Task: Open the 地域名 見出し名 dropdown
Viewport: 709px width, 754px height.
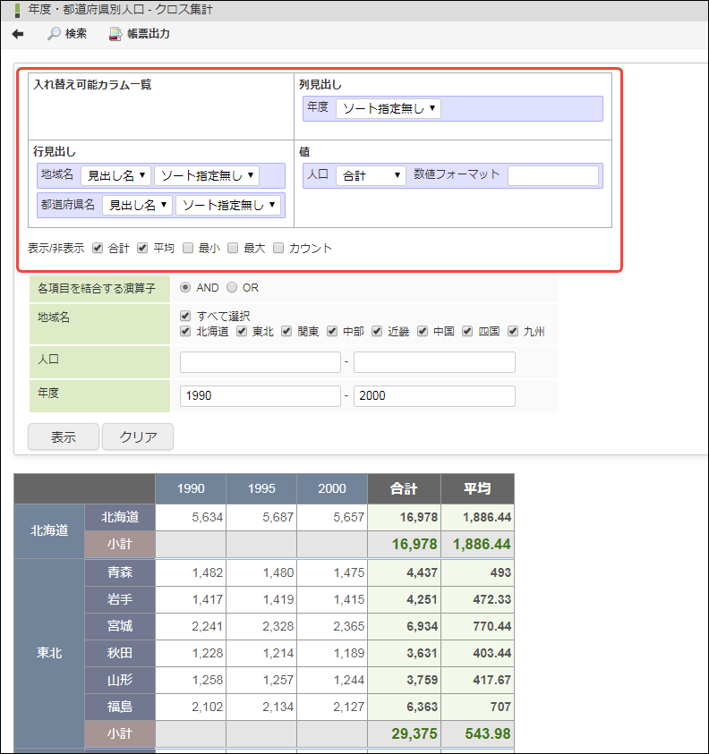Action: [115, 175]
